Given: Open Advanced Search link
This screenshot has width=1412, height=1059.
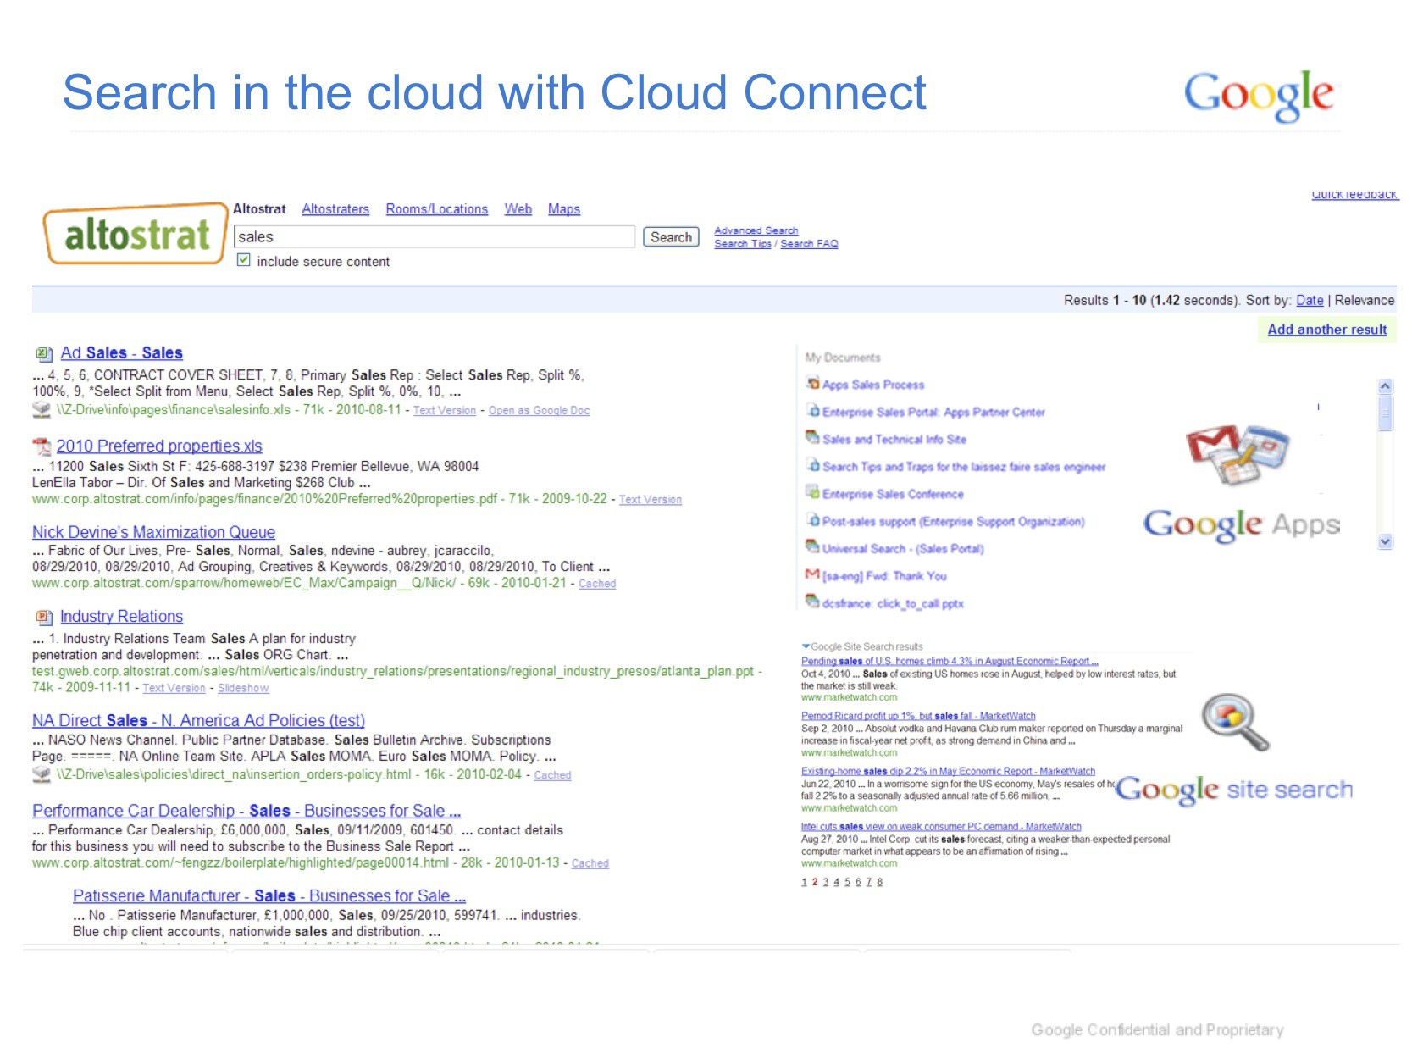Looking at the screenshot, I should pyautogui.click(x=756, y=230).
